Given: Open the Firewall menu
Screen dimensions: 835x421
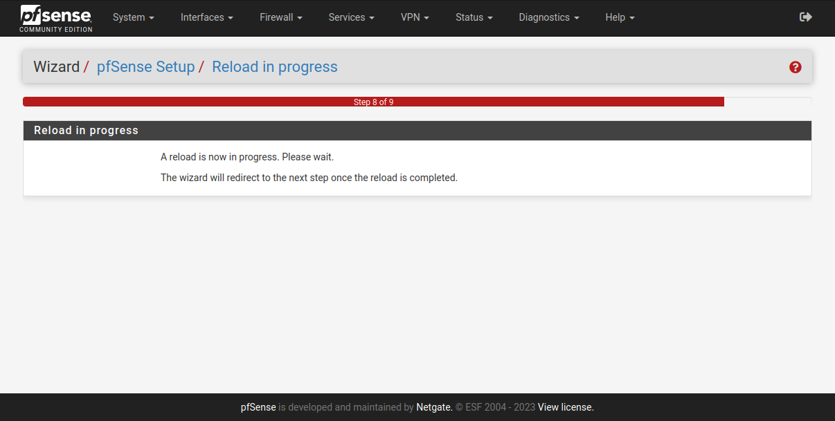Looking at the screenshot, I should click(x=280, y=17).
